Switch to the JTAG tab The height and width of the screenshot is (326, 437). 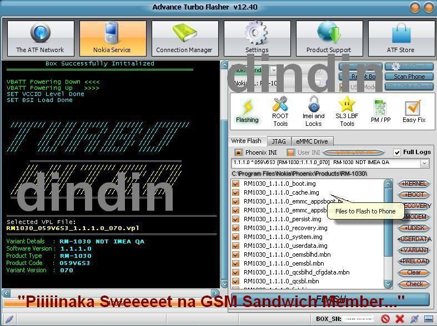(279, 141)
